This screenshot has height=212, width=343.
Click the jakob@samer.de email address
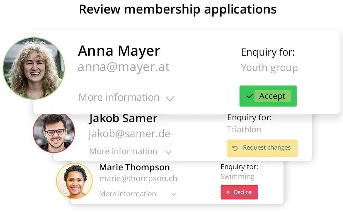[129, 134]
